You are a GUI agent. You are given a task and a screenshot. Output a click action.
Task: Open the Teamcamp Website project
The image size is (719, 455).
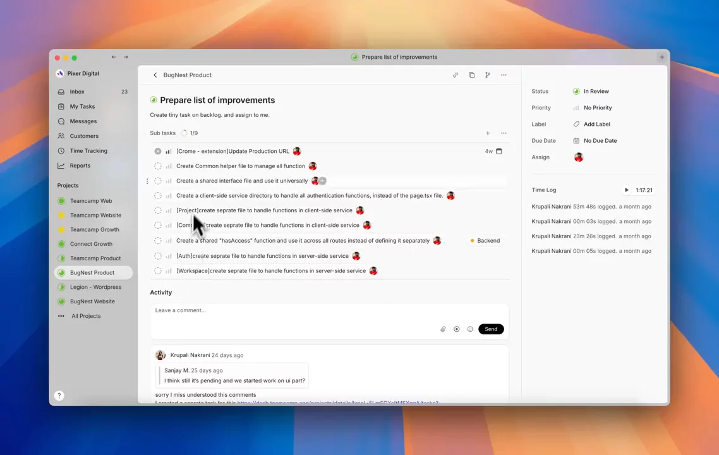(x=95, y=215)
